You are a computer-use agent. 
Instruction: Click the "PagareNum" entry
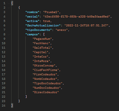pos(42,39)
